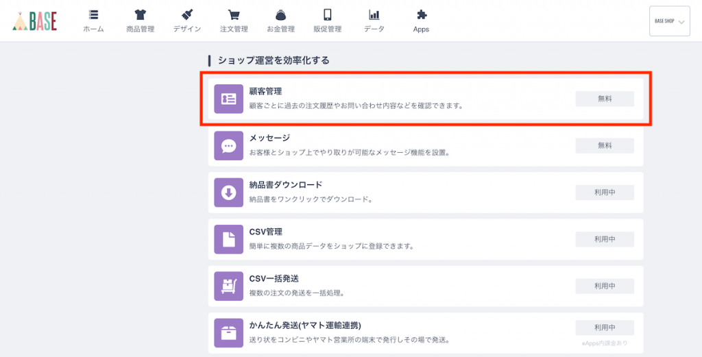Screen dimensions: 702x357
Task: Click the メッセージ speech bubble icon
Action: point(229,146)
